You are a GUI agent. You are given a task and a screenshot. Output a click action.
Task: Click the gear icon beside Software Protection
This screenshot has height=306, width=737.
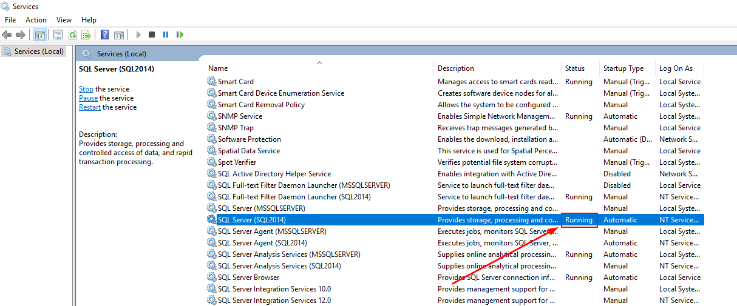211,139
